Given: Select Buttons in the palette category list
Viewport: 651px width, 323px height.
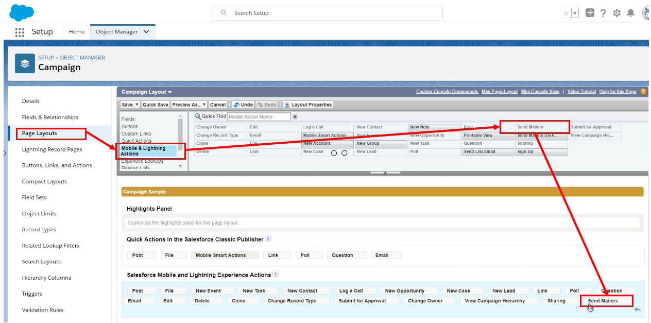Looking at the screenshot, I should coord(130,127).
